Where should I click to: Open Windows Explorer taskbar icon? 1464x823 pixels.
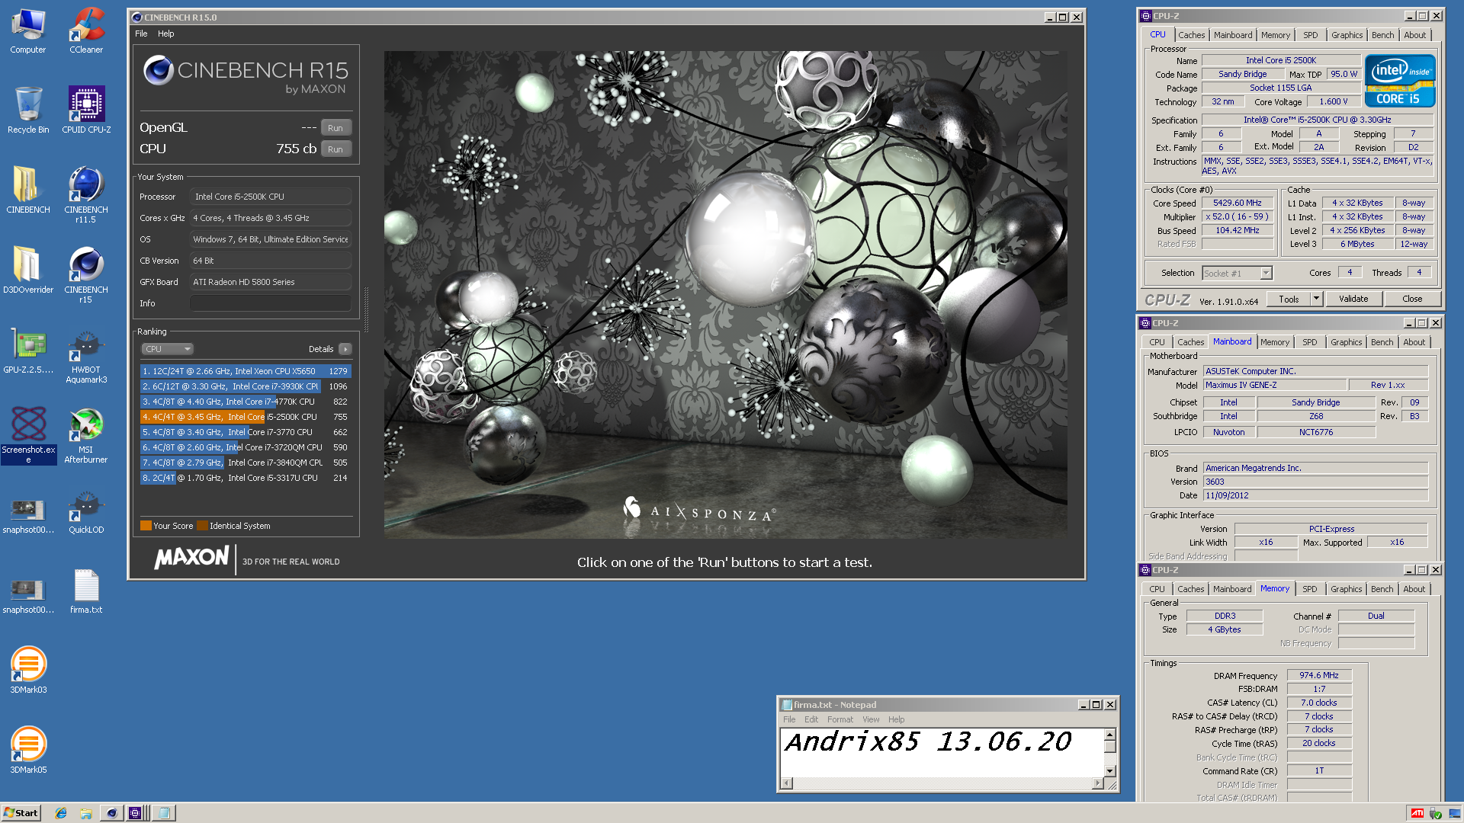coord(86,813)
